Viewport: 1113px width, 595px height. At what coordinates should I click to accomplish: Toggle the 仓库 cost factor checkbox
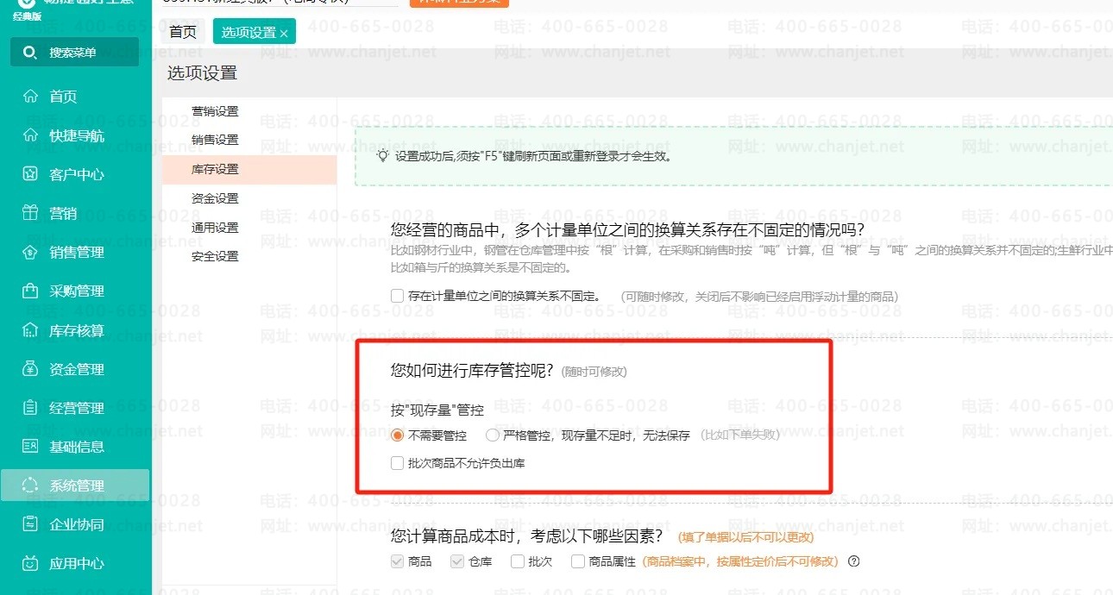457,561
